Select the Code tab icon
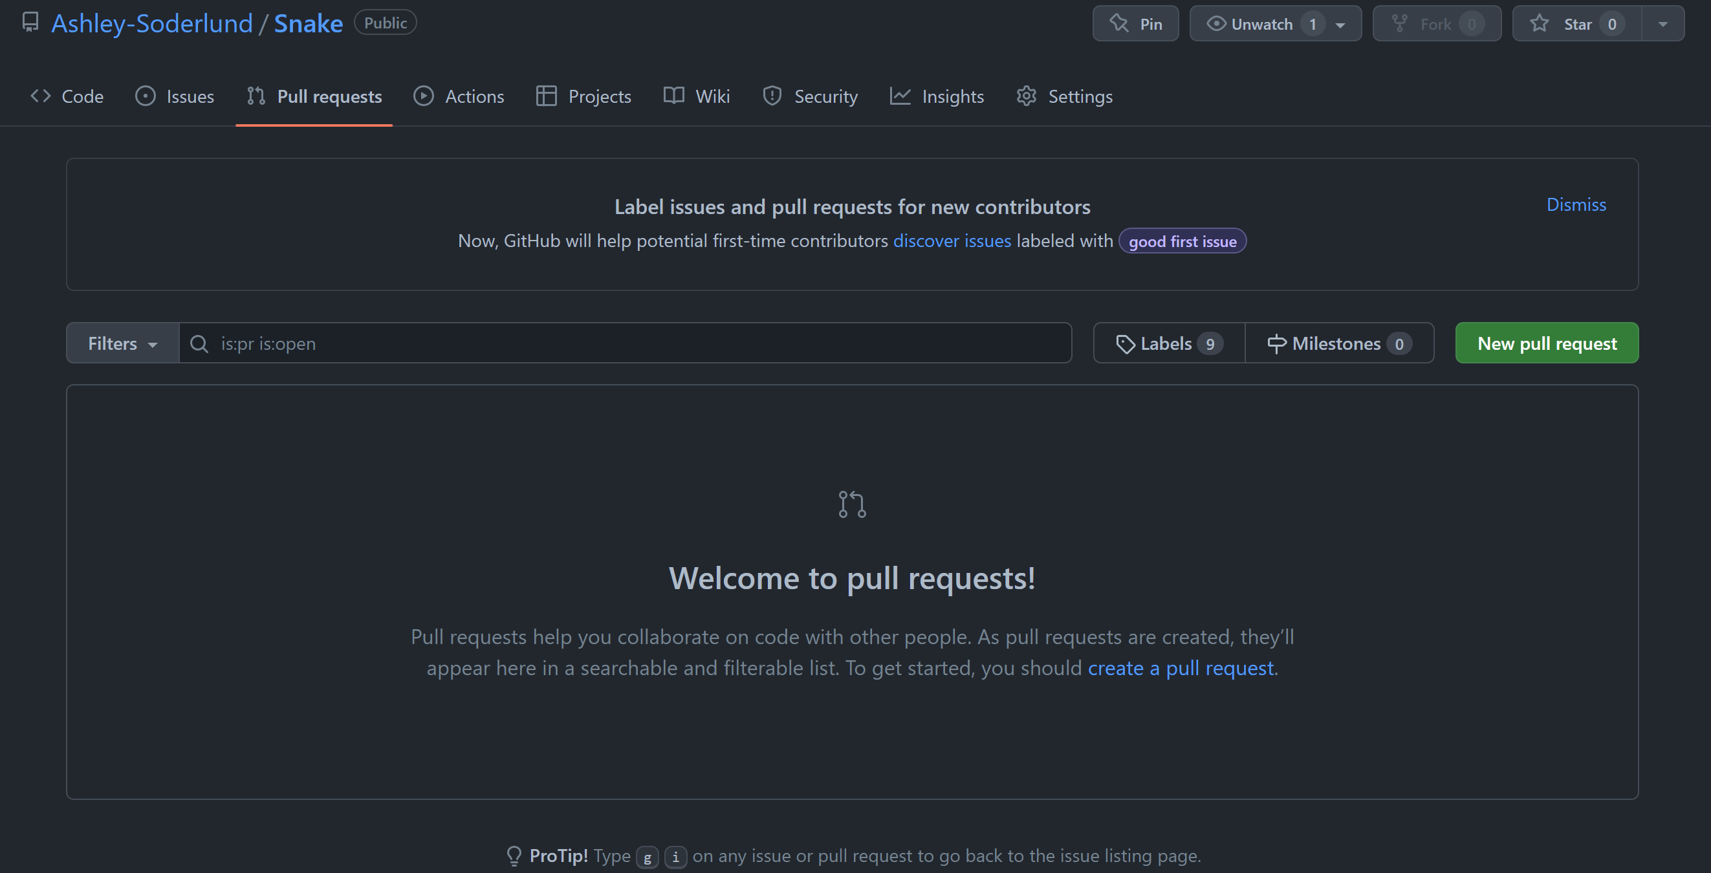This screenshot has width=1711, height=873. pyautogui.click(x=40, y=96)
